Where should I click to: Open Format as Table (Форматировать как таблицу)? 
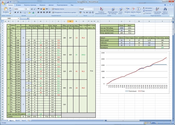[113, 11]
